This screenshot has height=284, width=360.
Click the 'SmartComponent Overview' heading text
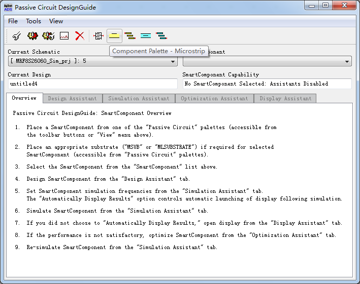coord(136,113)
